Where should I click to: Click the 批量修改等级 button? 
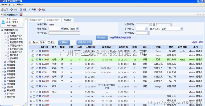[x=84, y=42]
